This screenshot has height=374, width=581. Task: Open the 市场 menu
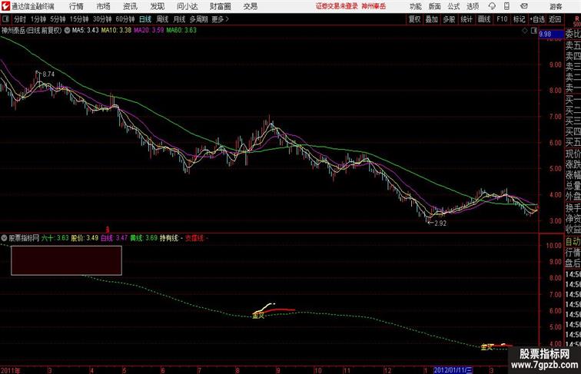point(104,6)
